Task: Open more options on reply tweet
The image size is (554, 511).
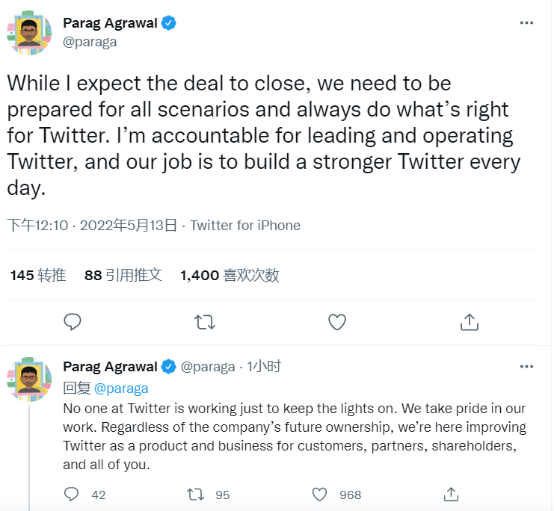Action: 526,367
